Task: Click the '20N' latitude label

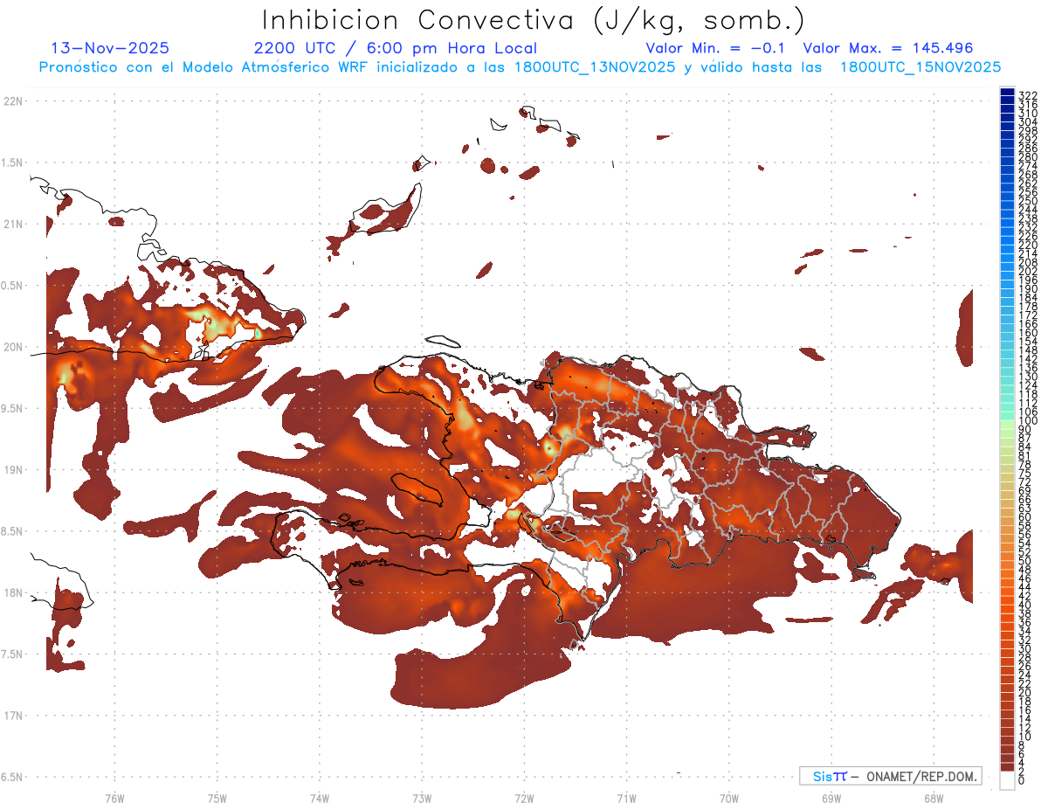Action: point(14,347)
